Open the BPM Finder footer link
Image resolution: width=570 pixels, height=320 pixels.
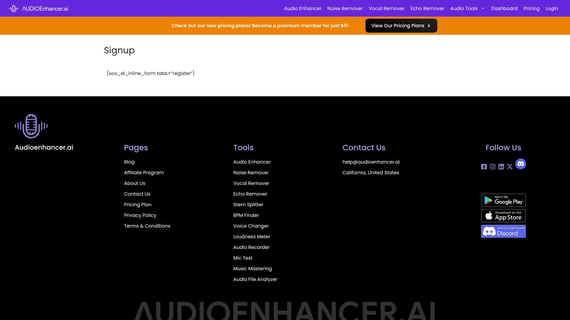246,215
